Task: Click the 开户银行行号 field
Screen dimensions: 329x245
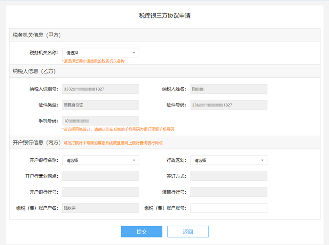Action: pyautogui.click(x=100, y=192)
